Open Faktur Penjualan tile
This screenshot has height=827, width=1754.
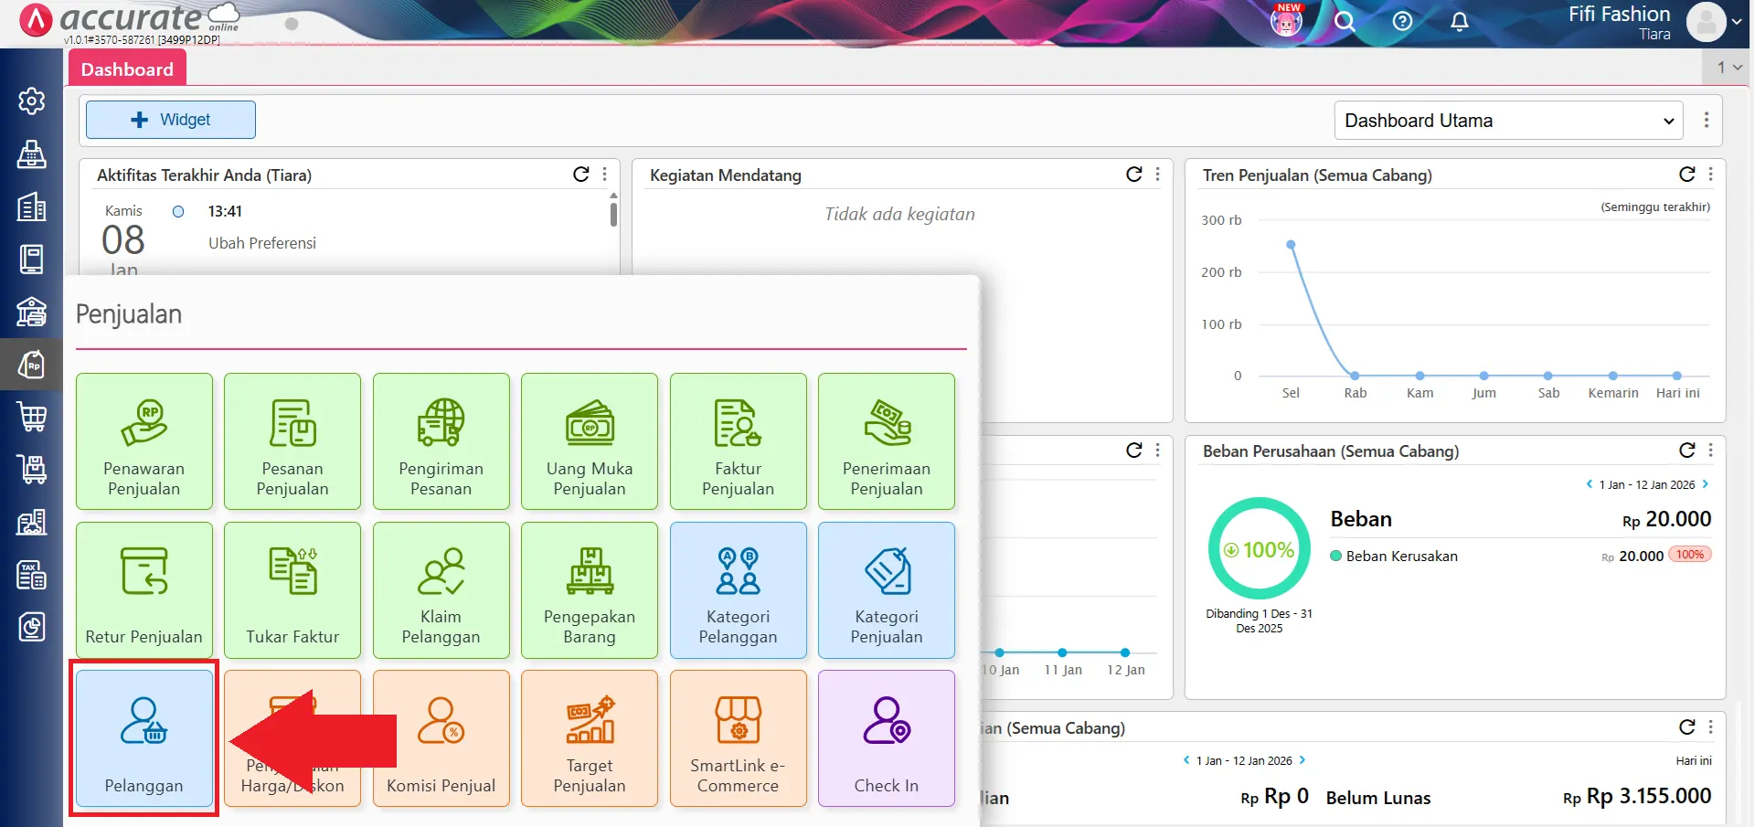click(738, 441)
